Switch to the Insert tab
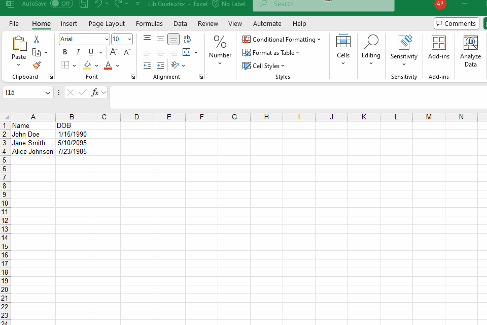This screenshot has height=325, width=487. click(69, 24)
